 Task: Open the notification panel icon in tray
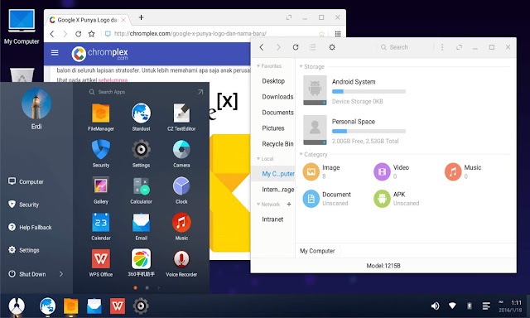pyautogui.click(x=486, y=306)
